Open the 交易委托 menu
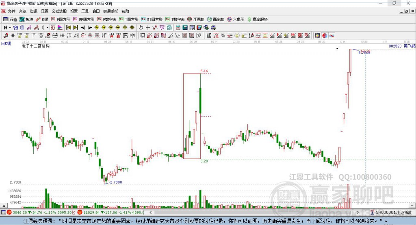The height and width of the screenshot is (225, 416). point(110,11)
